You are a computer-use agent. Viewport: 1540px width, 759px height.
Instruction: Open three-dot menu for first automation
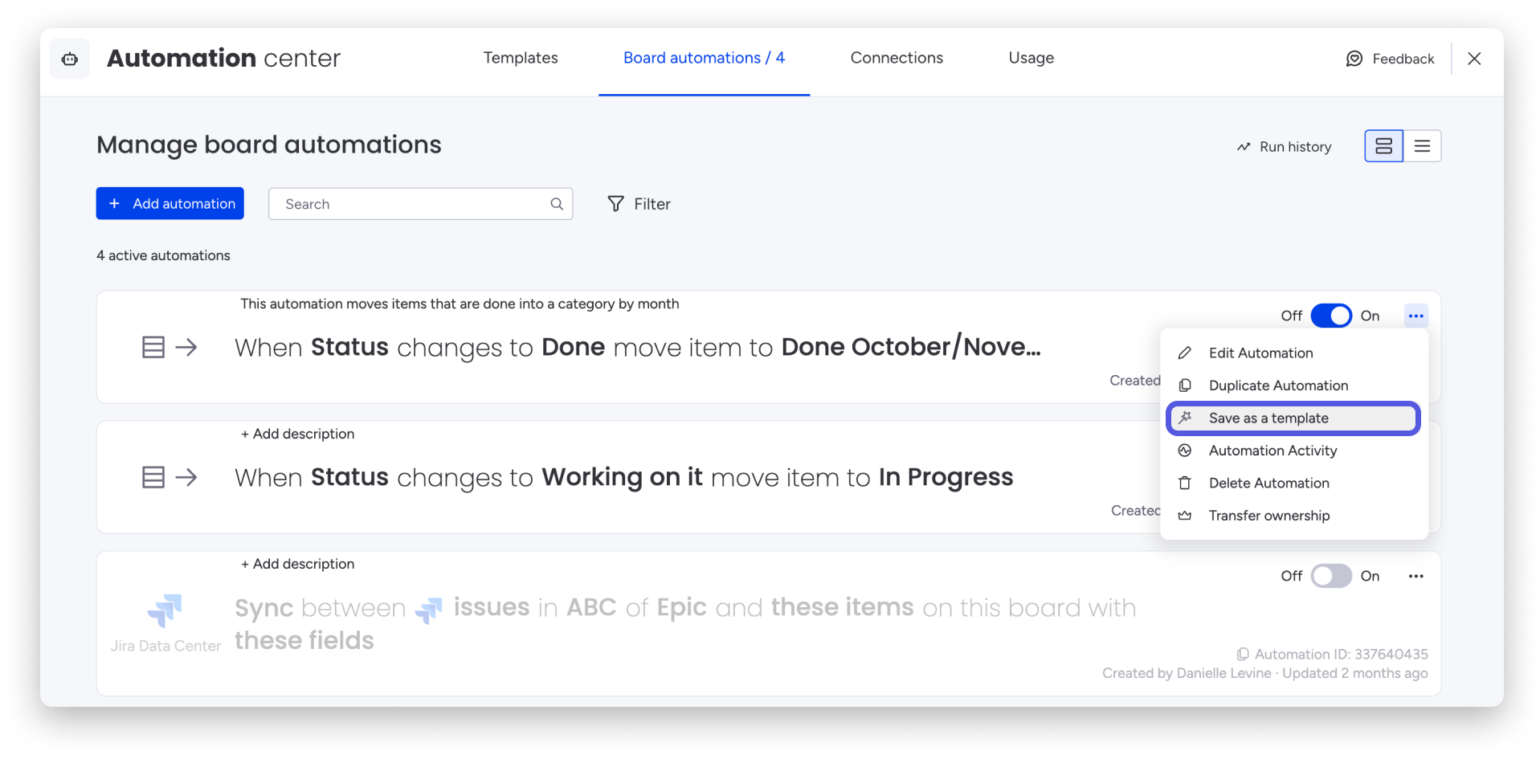(1415, 316)
